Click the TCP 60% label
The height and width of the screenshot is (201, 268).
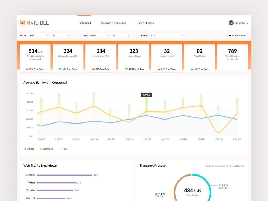click(223, 185)
